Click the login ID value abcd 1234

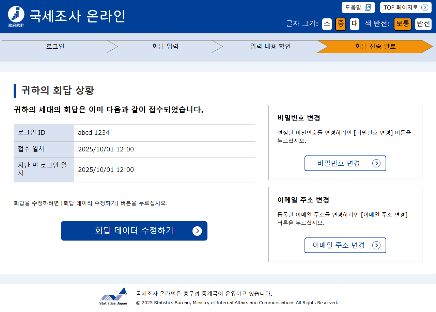pyautogui.click(x=94, y=133)
